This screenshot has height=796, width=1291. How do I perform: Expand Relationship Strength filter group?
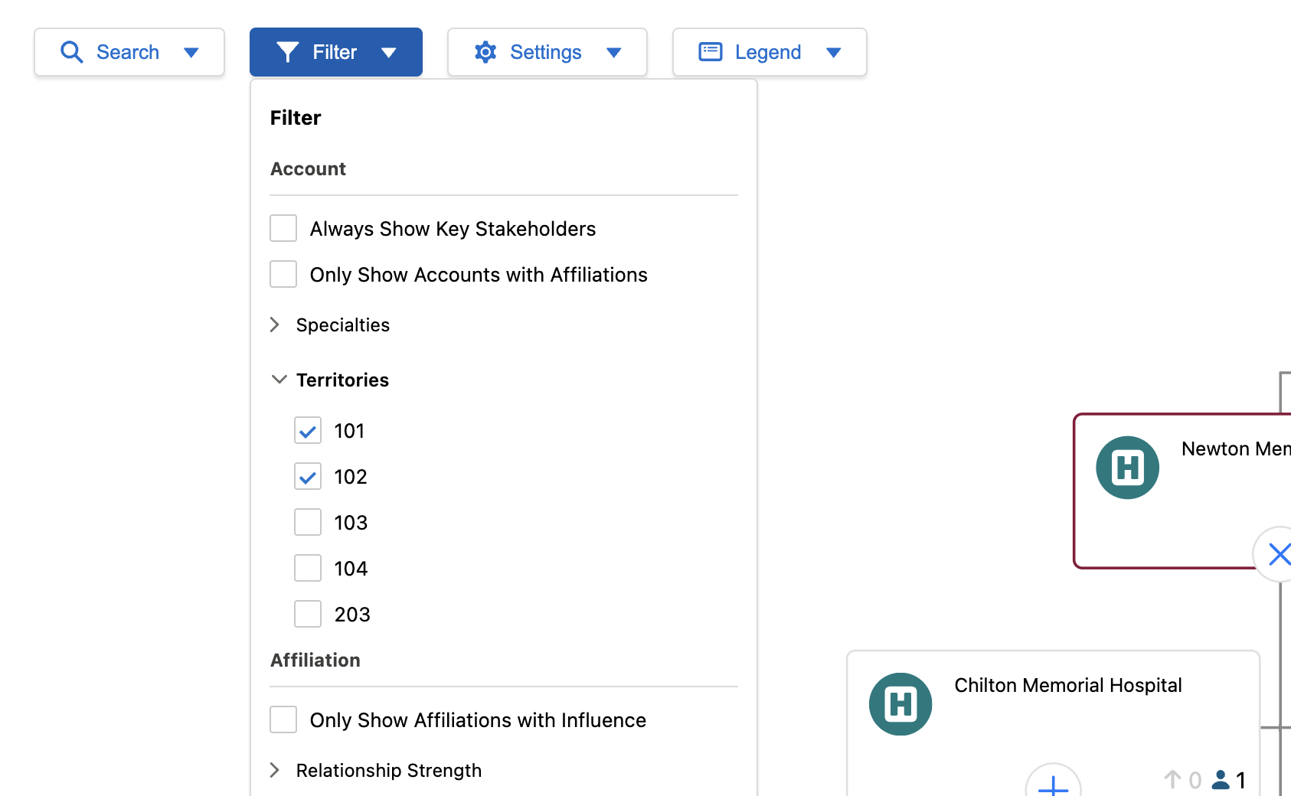275,770
